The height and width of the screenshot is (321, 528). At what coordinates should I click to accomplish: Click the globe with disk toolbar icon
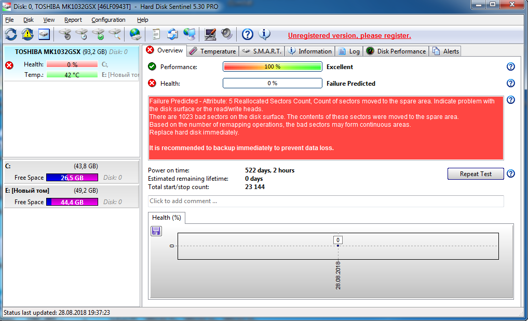[x=136, y=34]
